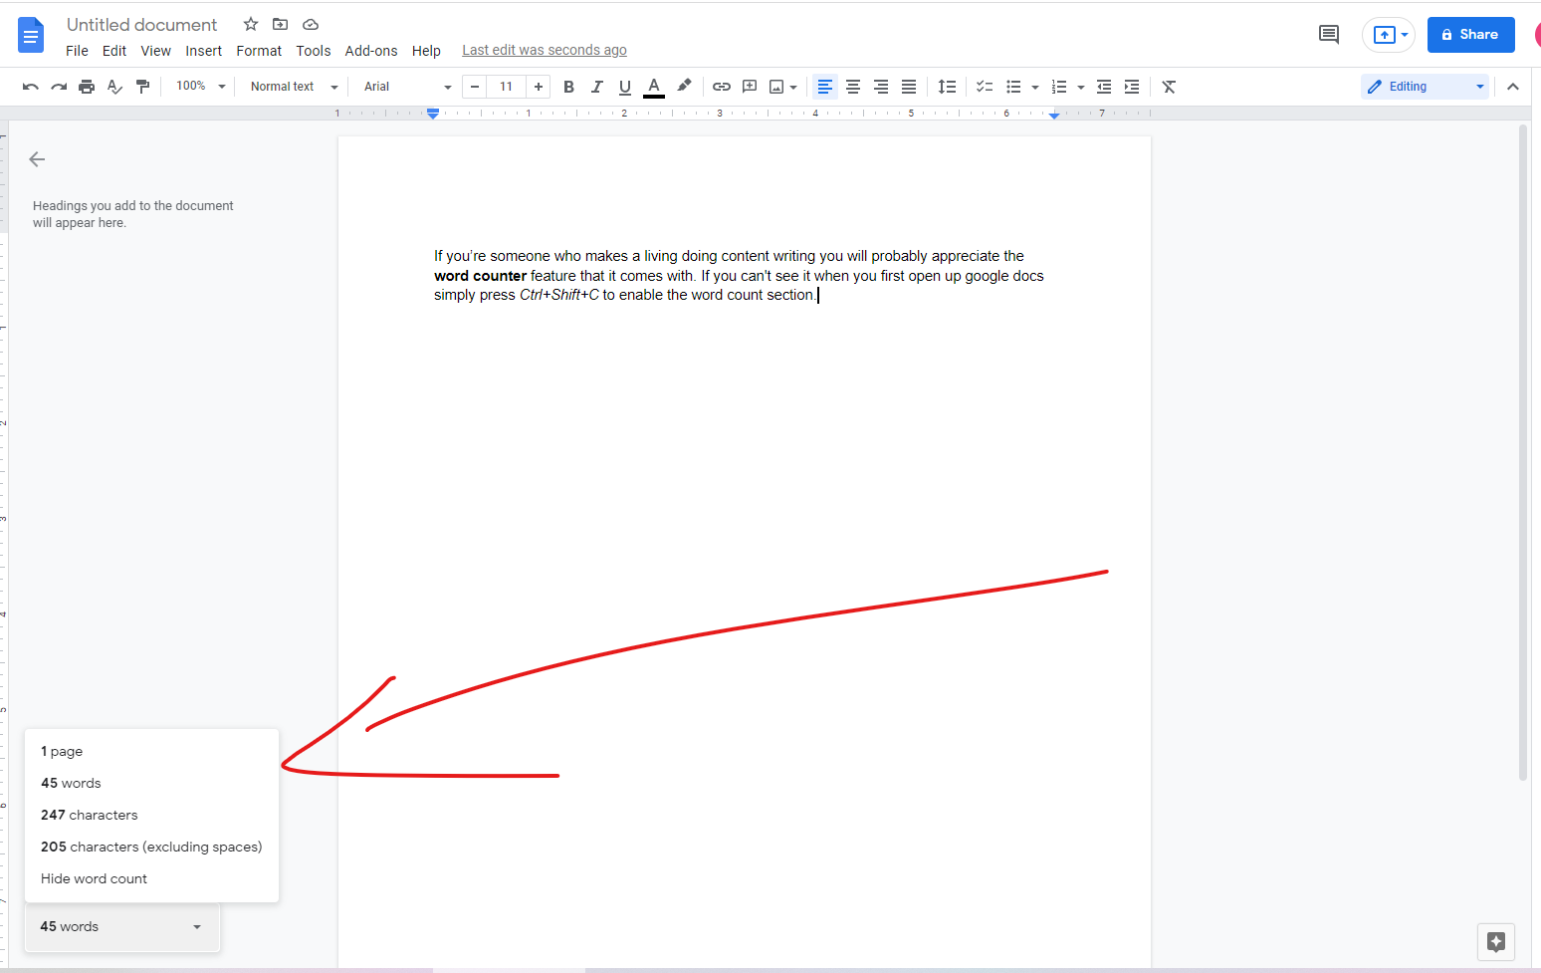Screen dimensions: 1541x973
Task: Align text to the left
Action: tap(825, 87)
